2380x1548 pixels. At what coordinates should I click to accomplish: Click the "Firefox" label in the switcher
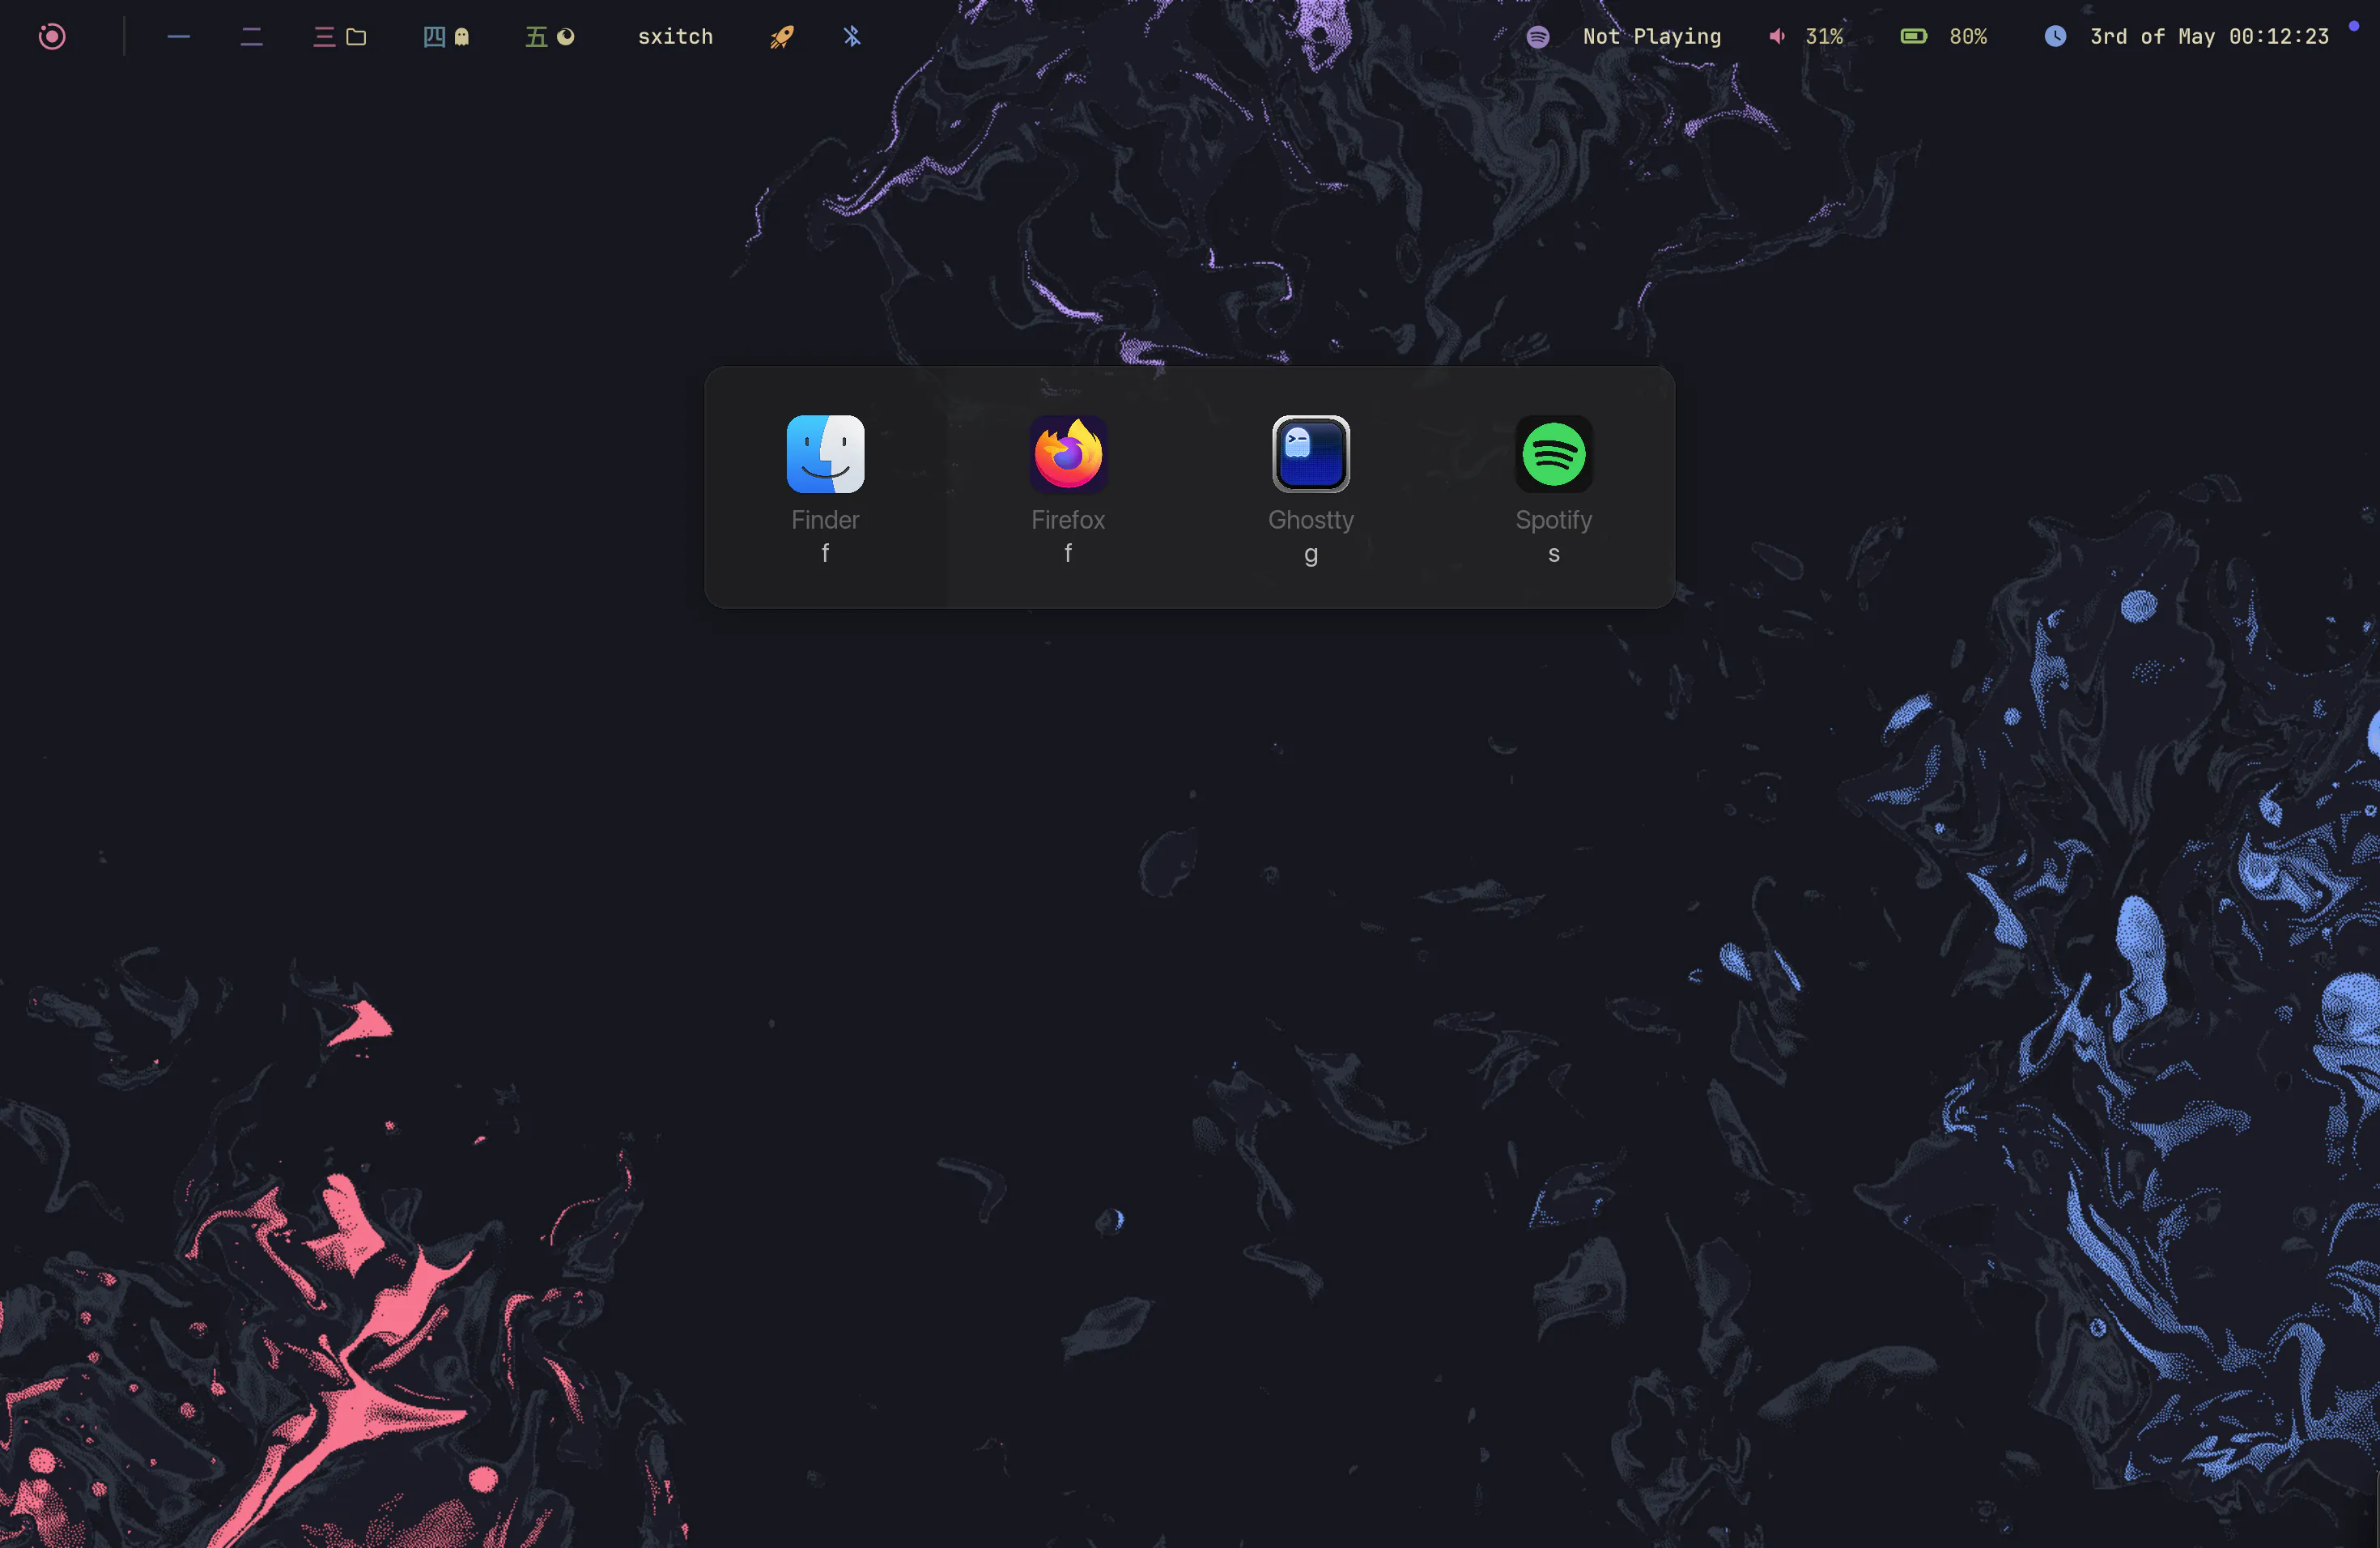pyautogui.click(x=1068, y=520)
